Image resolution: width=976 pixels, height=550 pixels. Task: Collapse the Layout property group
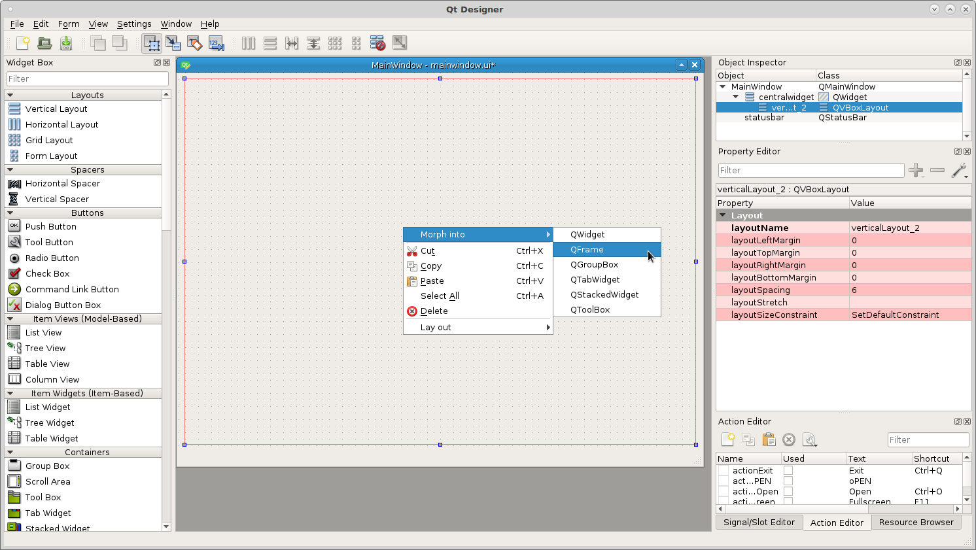point(723,215)
